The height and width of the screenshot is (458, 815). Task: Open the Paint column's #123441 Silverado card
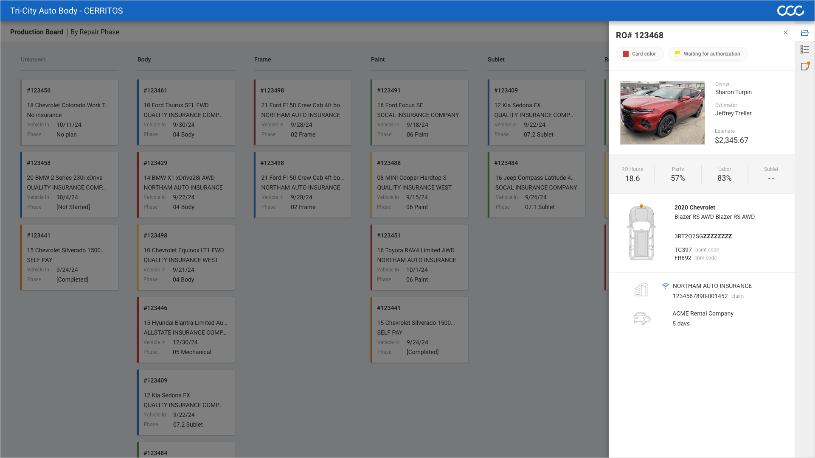pos(420,330)
